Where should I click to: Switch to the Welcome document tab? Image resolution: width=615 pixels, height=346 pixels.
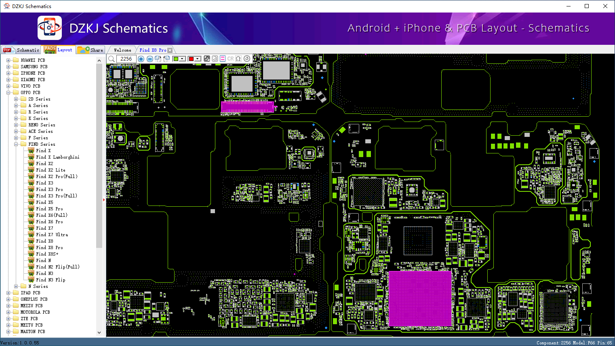point(122,50)
